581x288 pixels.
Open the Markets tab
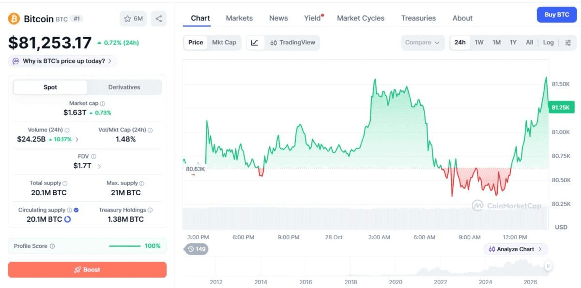[x=239, y=18]
